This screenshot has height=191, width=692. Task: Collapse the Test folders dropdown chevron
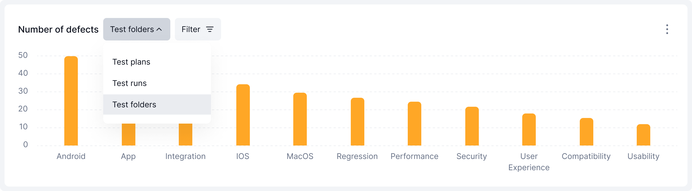[x=159, y=29]
